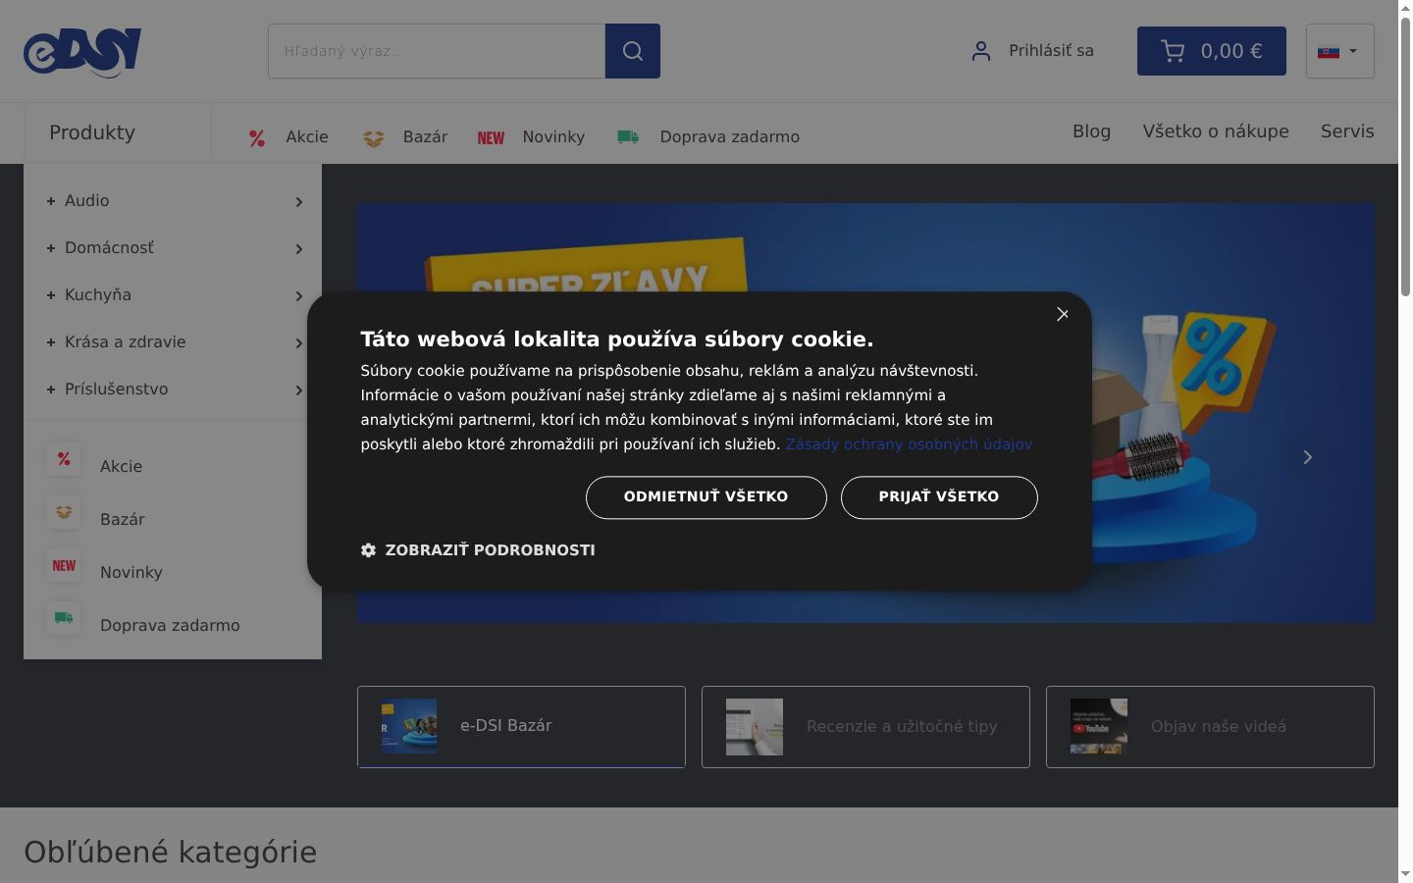Image resolution: width=1413 pixels, height=883 pixels.
Task: Open Novinky in the top navigation
Action: click(x=553, y=137)
